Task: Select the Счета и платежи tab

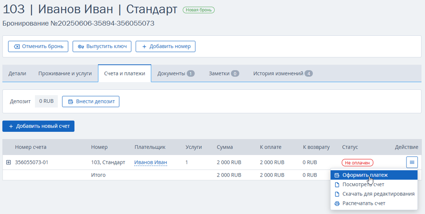Action: 124,73
